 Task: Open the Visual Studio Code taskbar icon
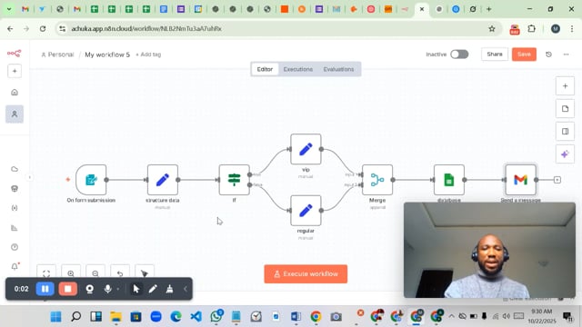point(196,316)
